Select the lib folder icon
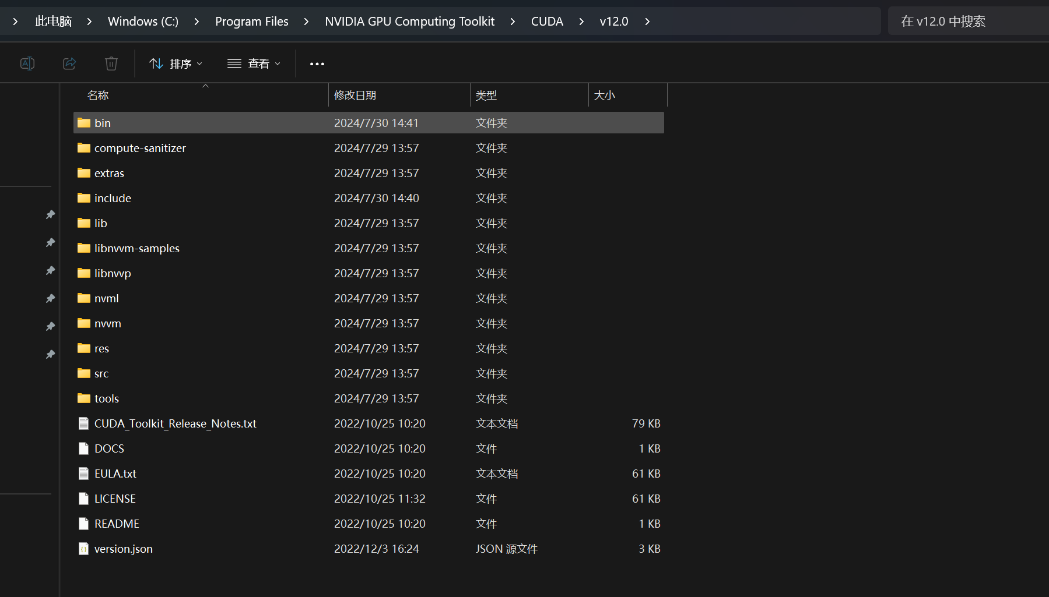 (x=84, y=223)
